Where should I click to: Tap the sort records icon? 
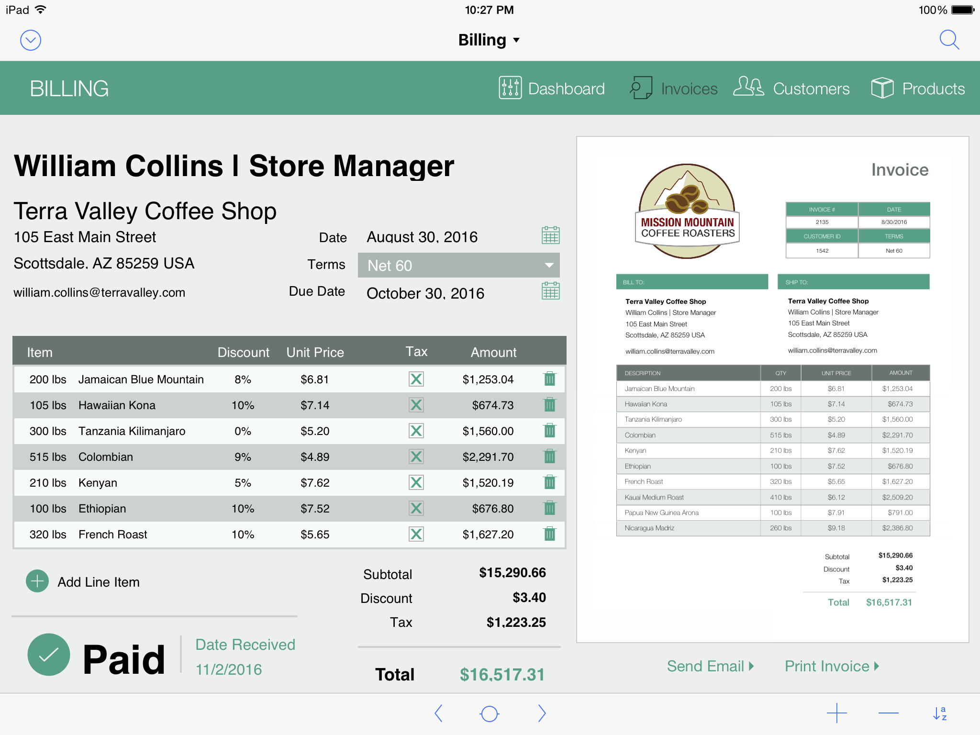940,713
